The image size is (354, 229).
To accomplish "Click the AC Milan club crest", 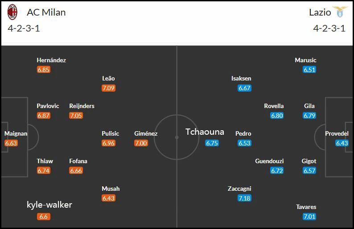I will tap(12, 12).
